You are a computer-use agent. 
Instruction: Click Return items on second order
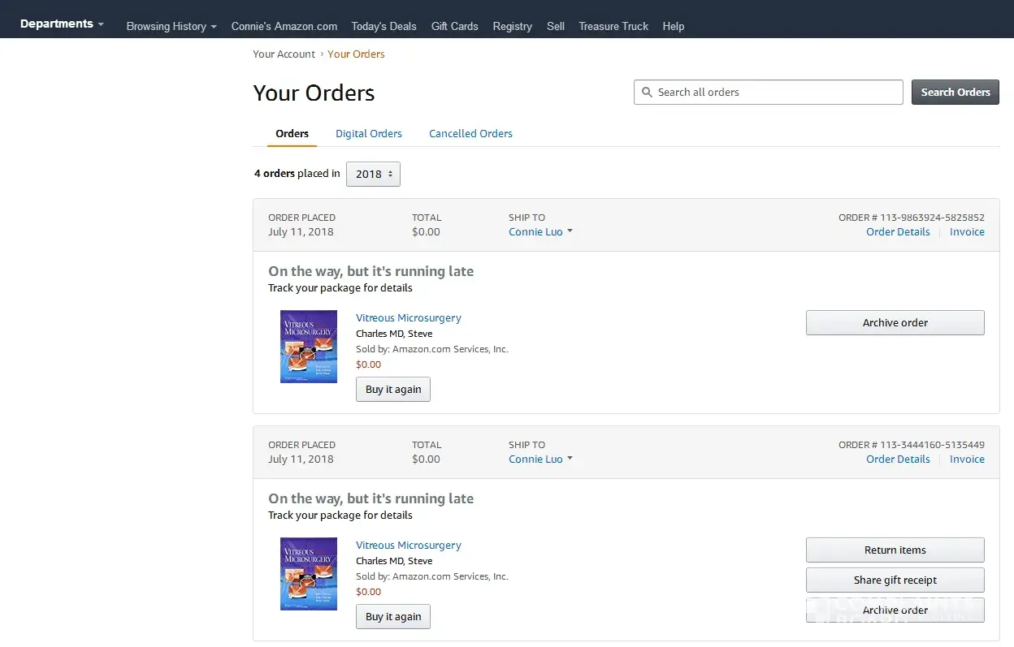tap(895, 550)
